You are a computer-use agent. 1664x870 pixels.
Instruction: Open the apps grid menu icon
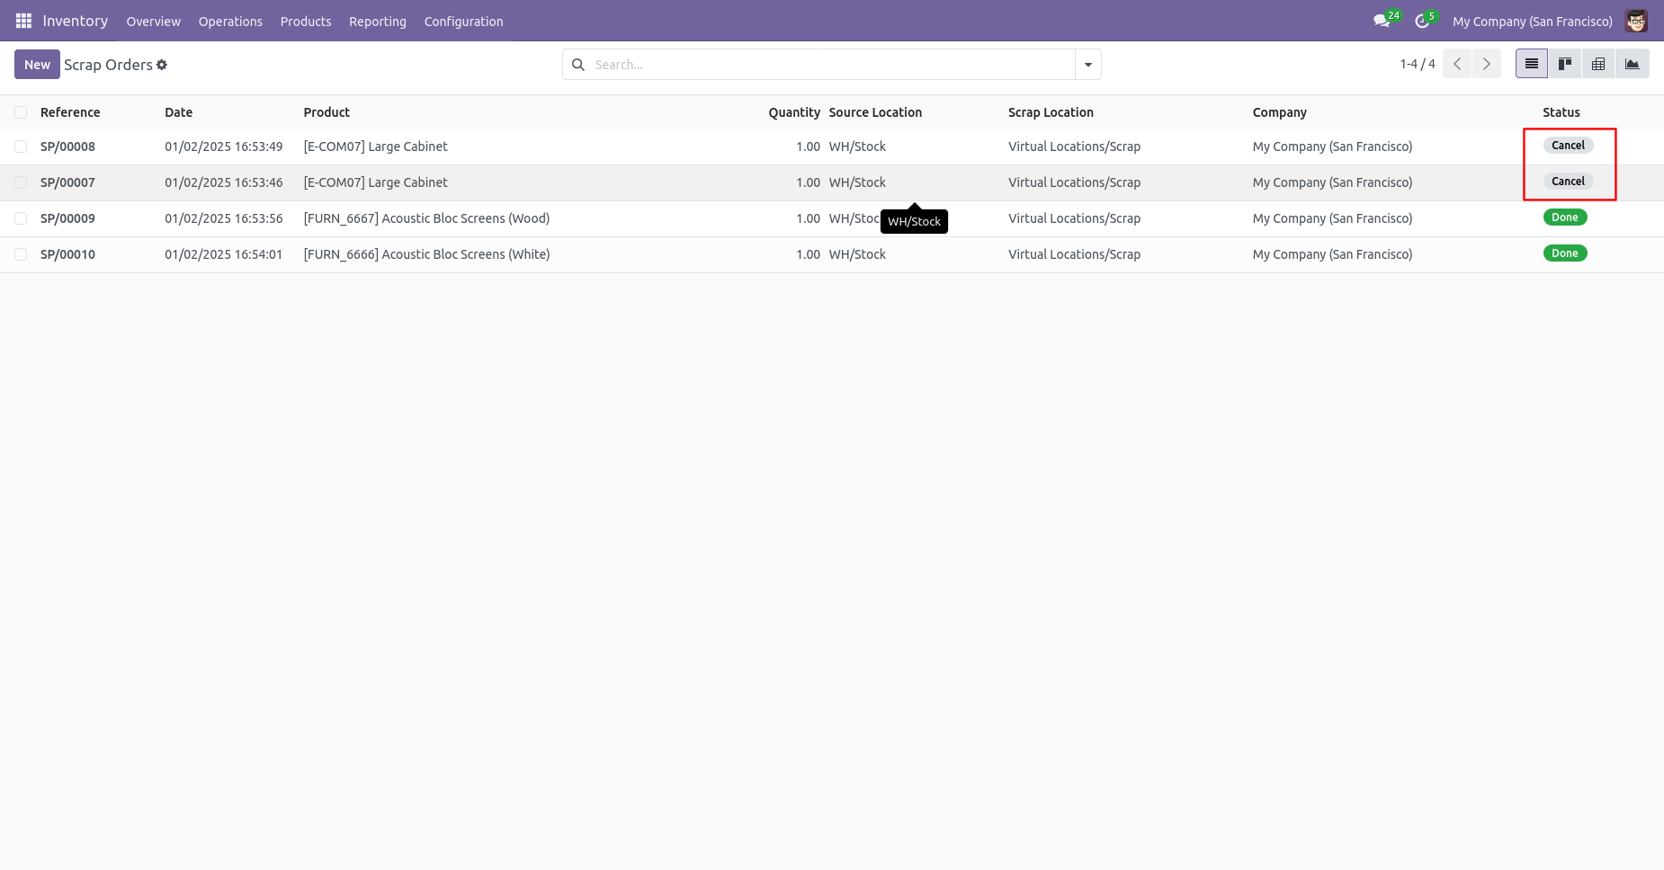(x=23, y=21)
